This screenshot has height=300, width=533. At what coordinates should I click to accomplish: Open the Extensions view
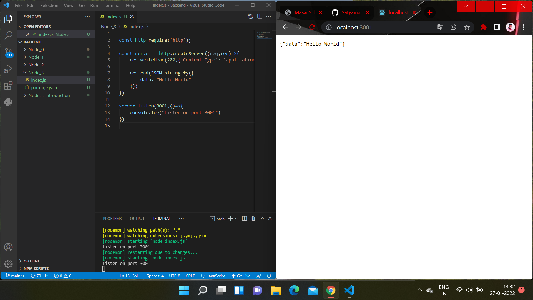coord(9,86)
